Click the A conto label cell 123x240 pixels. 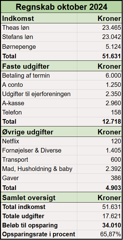point(39,85)
